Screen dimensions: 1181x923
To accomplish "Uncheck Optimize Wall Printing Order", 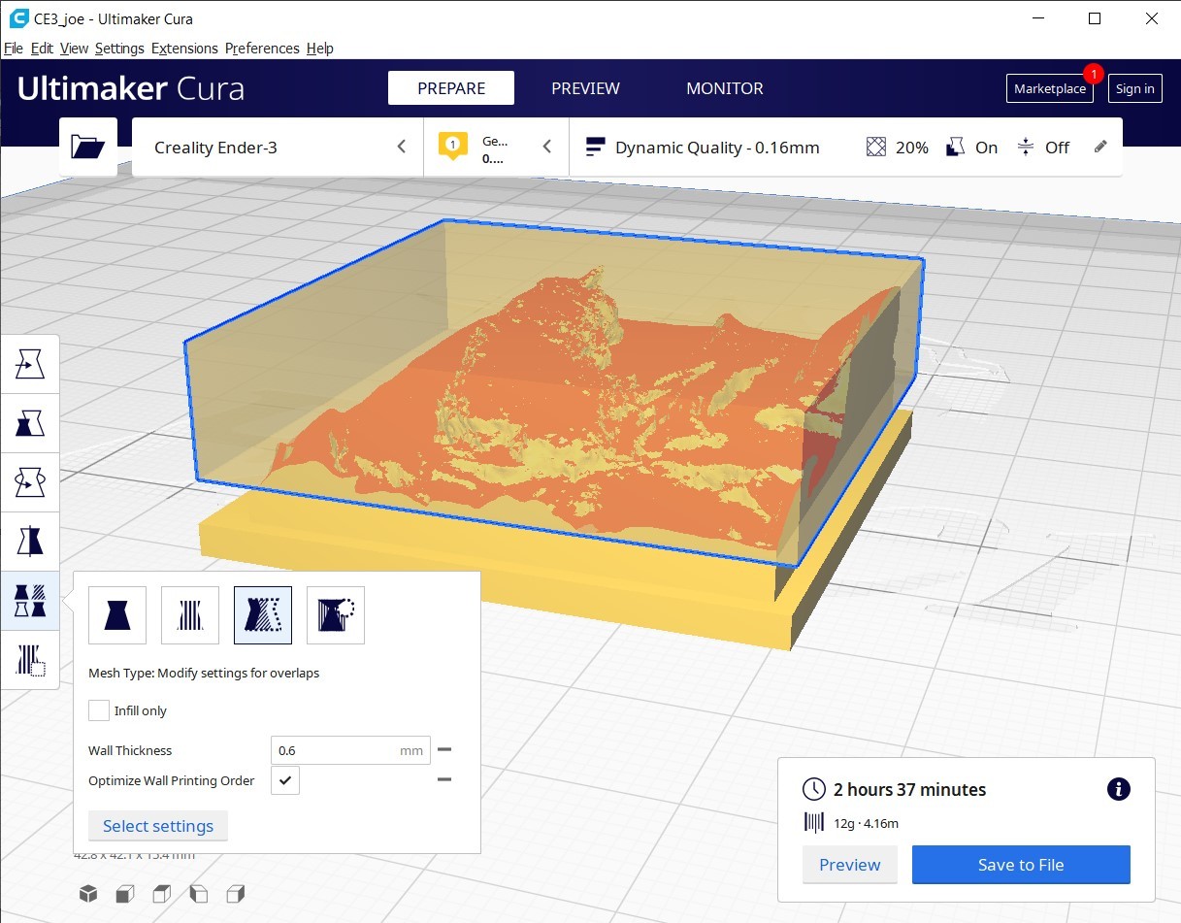I will [285, 780].
